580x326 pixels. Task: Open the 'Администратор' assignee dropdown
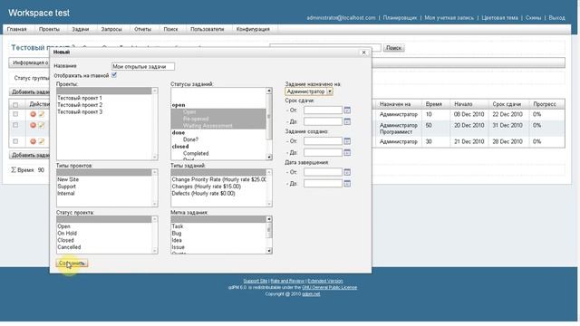[x=309, y=91]
